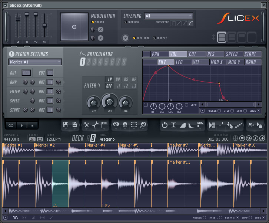
Task: Click the save-plus disk export icon
Action: coord(251,125)
